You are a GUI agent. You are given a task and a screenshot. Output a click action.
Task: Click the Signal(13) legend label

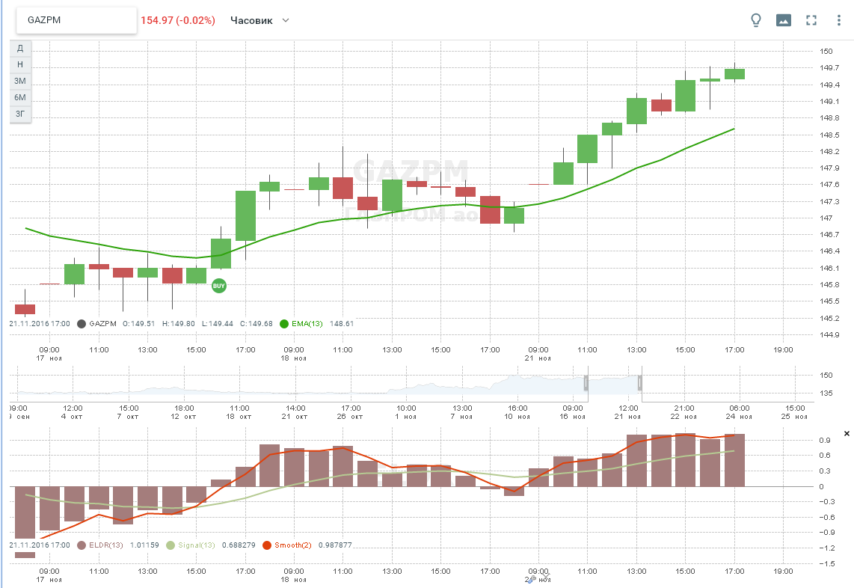click(197, 545)
